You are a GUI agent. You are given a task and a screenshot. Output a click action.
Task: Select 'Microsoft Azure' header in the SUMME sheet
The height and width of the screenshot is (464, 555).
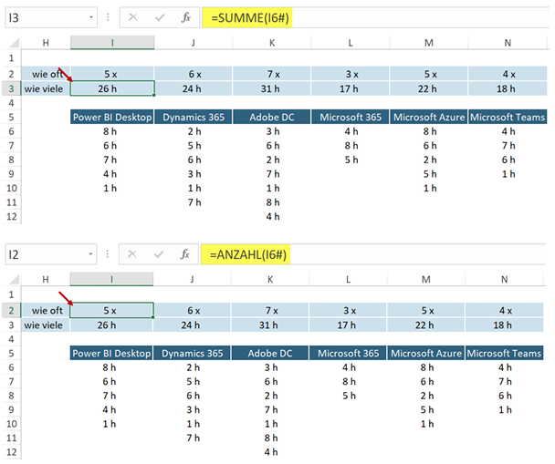429,117
